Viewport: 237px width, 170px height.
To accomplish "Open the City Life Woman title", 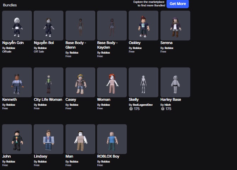I will (x=48, y=99).
